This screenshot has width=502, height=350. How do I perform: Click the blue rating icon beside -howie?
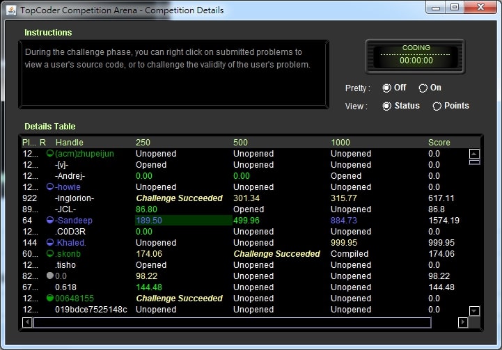[x=50, y=186]
